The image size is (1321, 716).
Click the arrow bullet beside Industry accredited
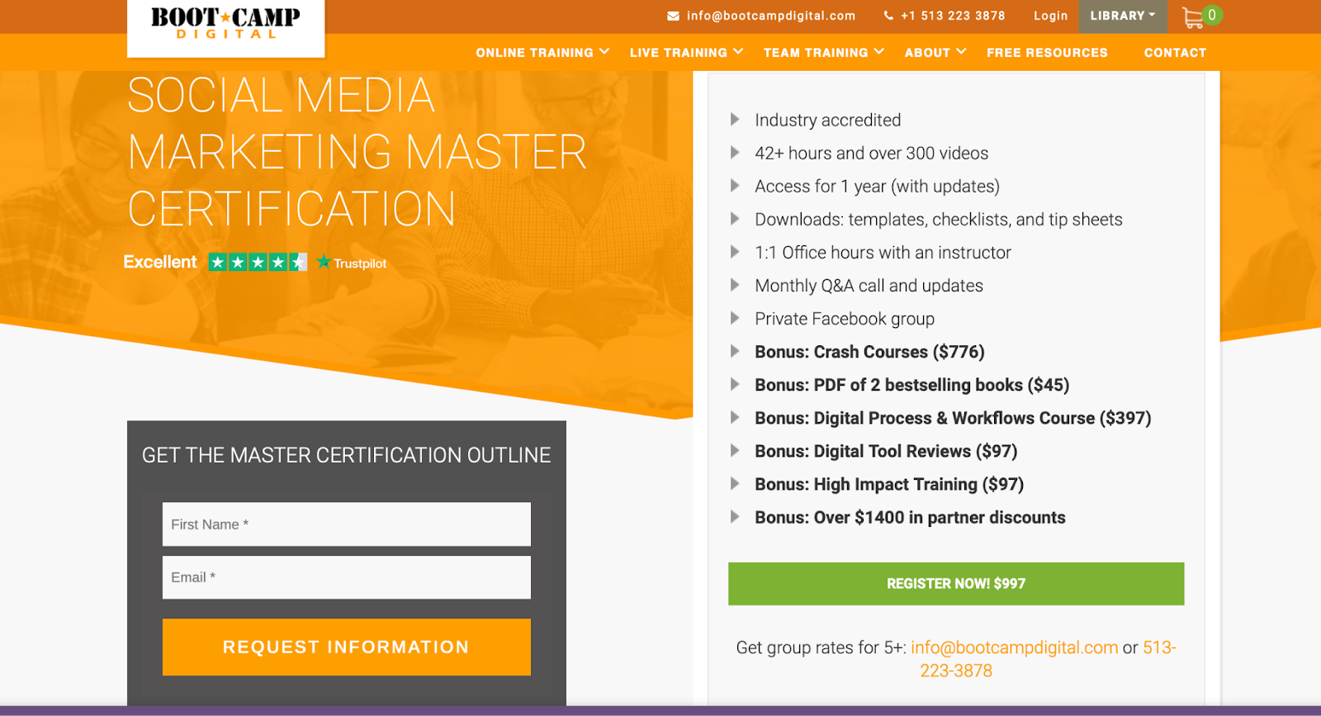click(x=735, y=120)
